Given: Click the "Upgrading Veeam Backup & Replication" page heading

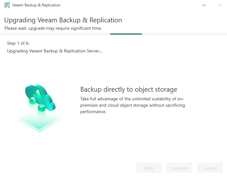Looking at the screenshot, I should pyautogui.click(x=63, y=20).
